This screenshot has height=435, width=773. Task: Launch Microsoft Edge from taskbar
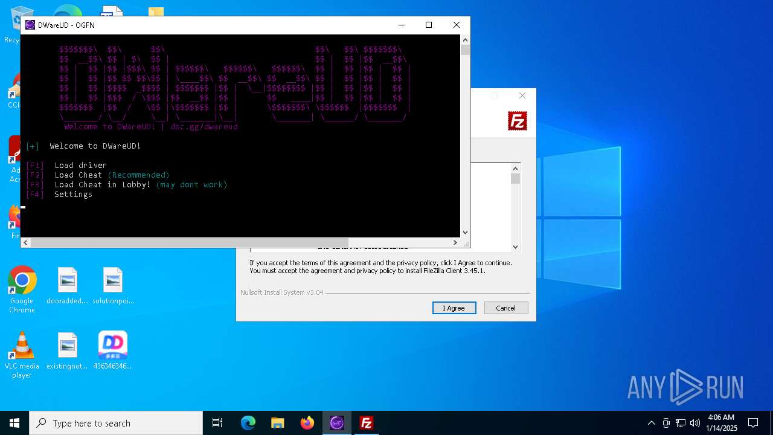click(x=248, y=423)
